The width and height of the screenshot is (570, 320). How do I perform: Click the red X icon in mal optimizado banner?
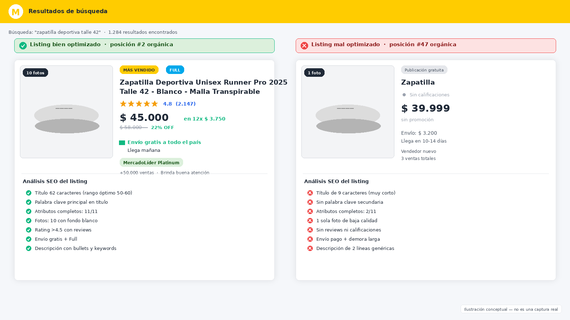[304, 46]
